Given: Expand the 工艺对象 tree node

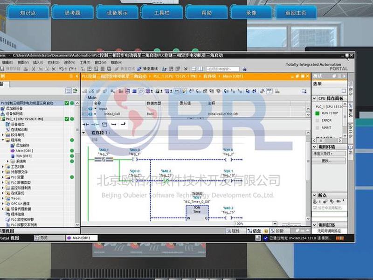Looking at the screenshot, I should [x=3, y=167].
